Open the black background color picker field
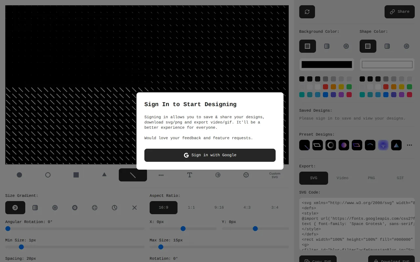The image size is (420, 262). click(327, 65)
